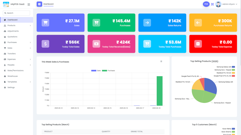This screenshot has height=135, width=241.
Task: Open the Admin Infyom profile dropdown
Action: click(x=227, y=4)
